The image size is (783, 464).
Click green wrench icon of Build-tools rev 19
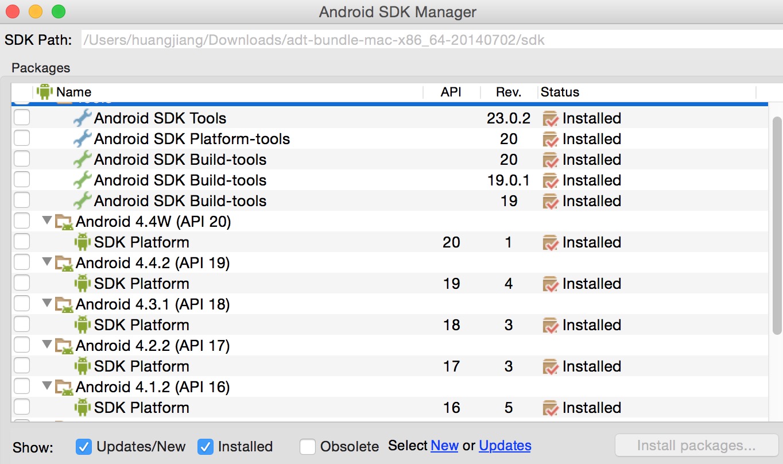click(x=83, y=201)
